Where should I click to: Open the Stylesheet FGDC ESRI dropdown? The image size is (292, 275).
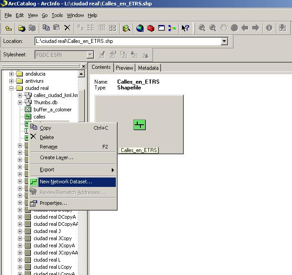click(90, 55)
